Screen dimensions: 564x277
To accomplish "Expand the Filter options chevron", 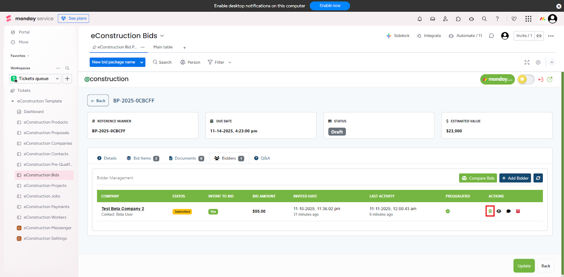I will (230, 63).
